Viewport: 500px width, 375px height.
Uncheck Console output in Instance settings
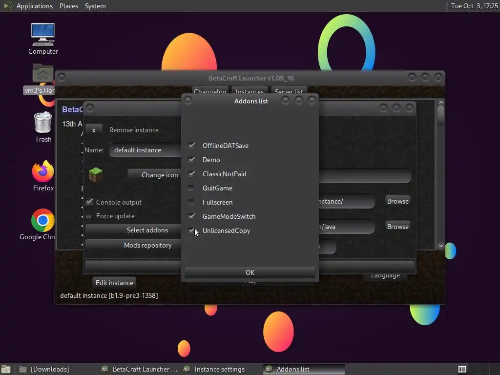click(x=89, y=202)
